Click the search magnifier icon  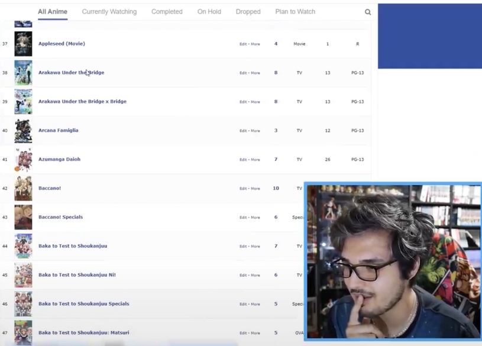click(x=368, y=12)
